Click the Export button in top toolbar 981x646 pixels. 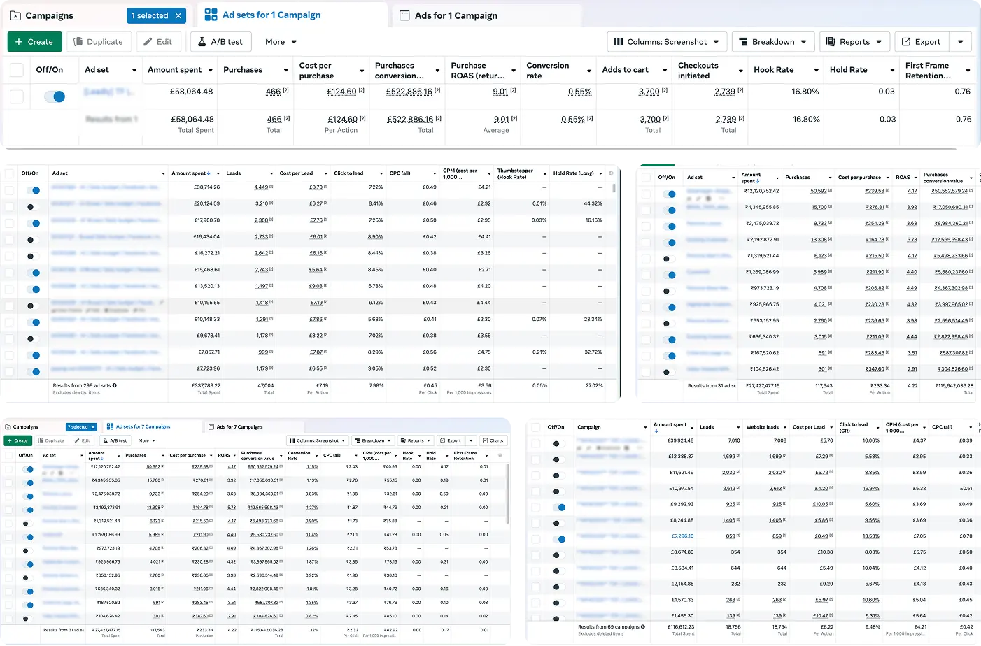coord(922,42)
